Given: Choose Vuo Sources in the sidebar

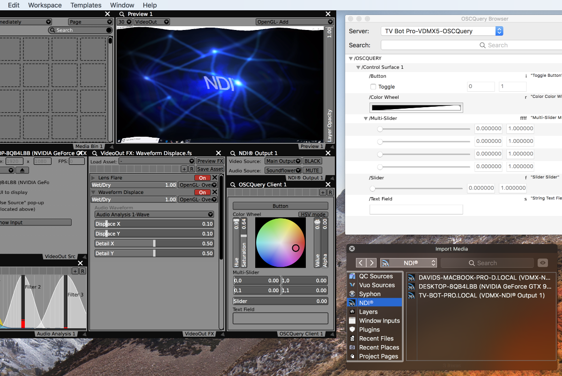Looking at the screenshot, I should click(x=377, y=285).
